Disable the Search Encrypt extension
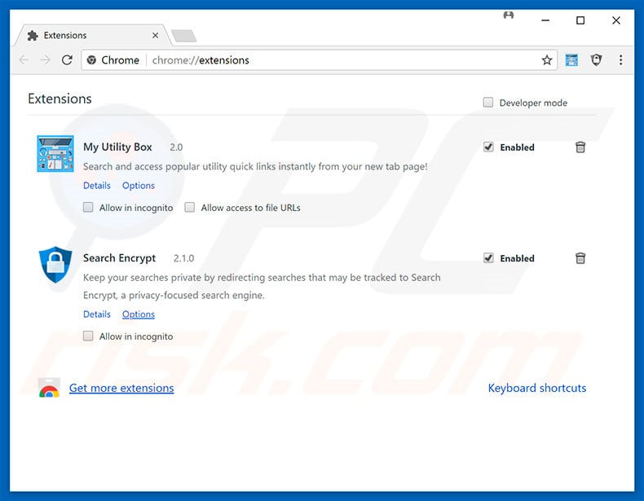The height and width of the screenshot is (501, 644). click(488, 258)
